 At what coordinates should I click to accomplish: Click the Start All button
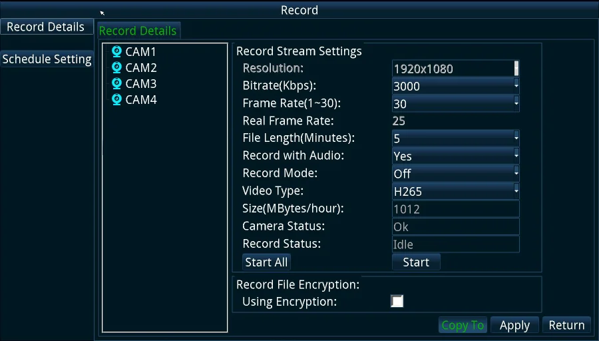[266, 262]
